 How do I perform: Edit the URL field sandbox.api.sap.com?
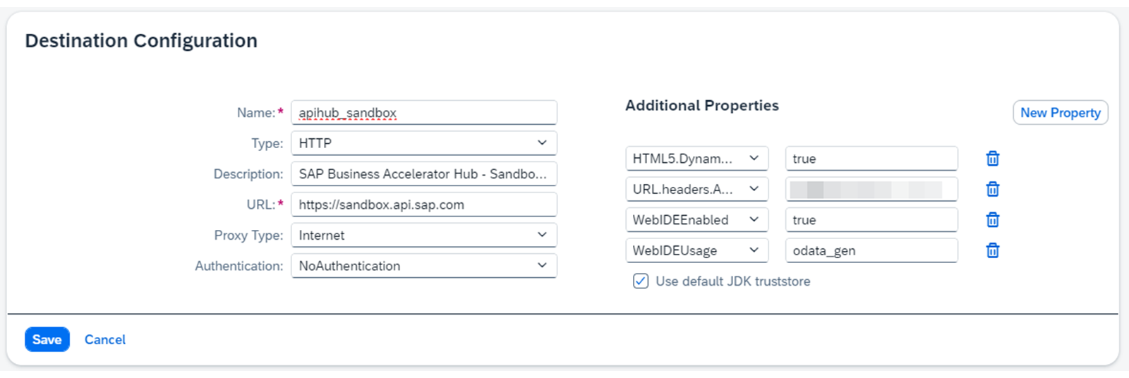tap(424, 205)
